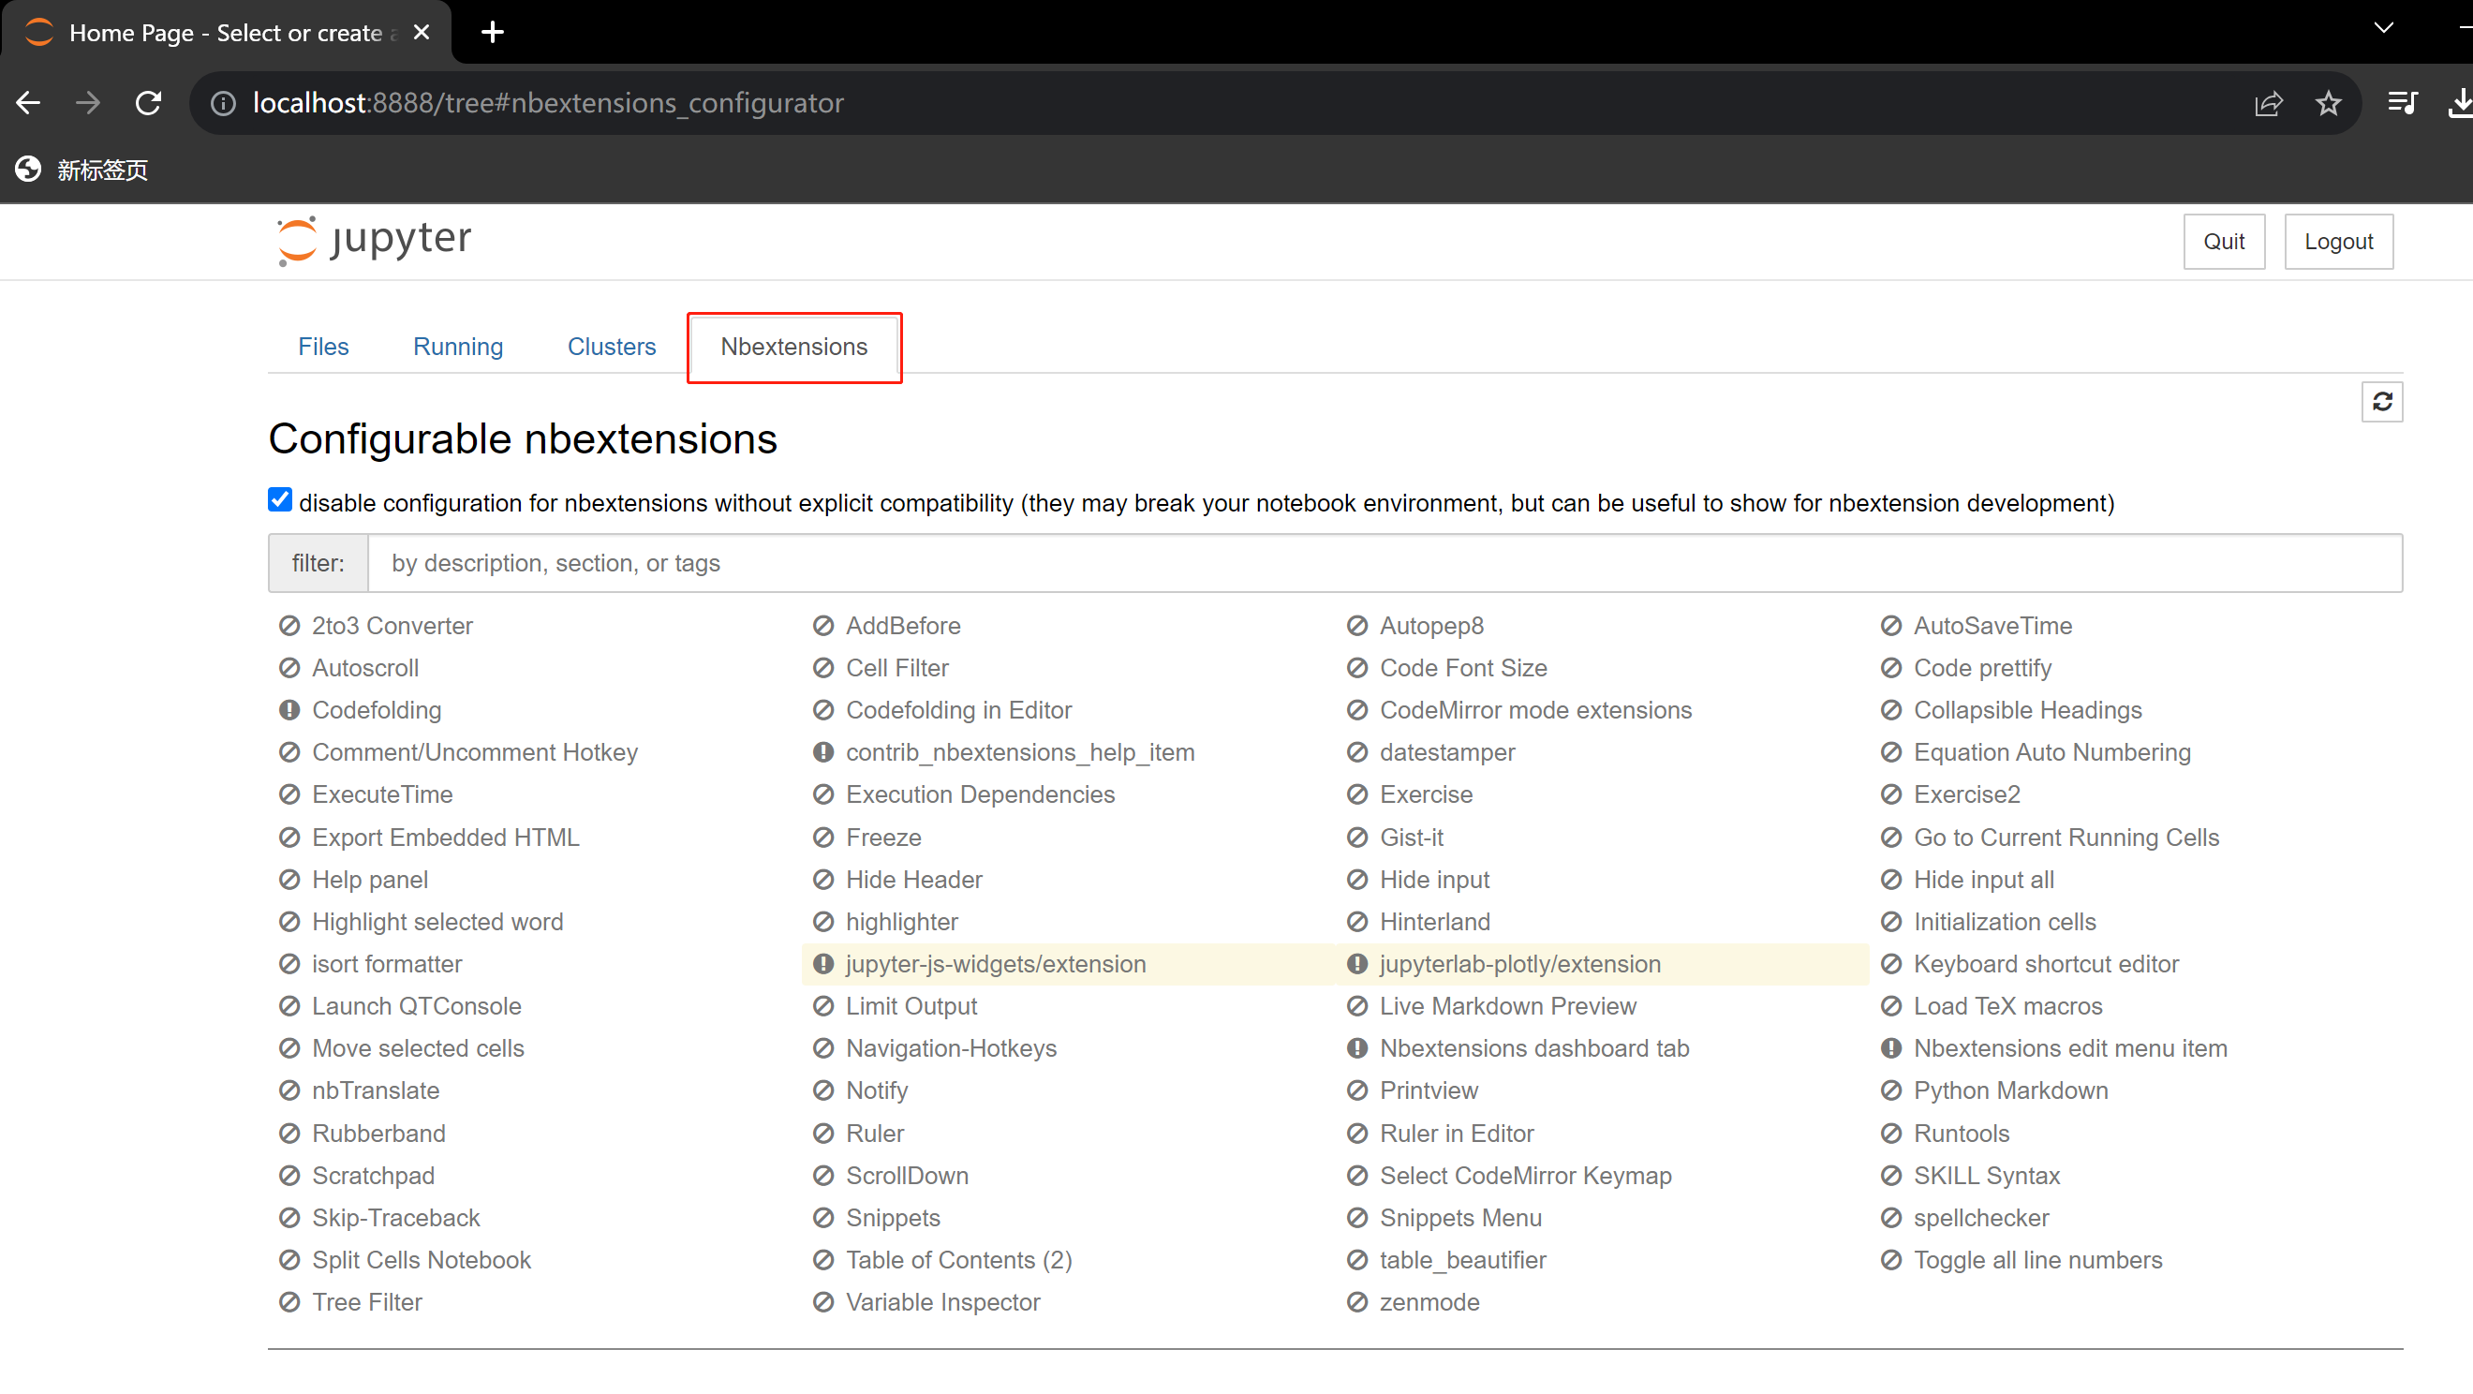Click the browser address bar URL
Screen dimensions: 2473x1394
click(x=547, y=103)
